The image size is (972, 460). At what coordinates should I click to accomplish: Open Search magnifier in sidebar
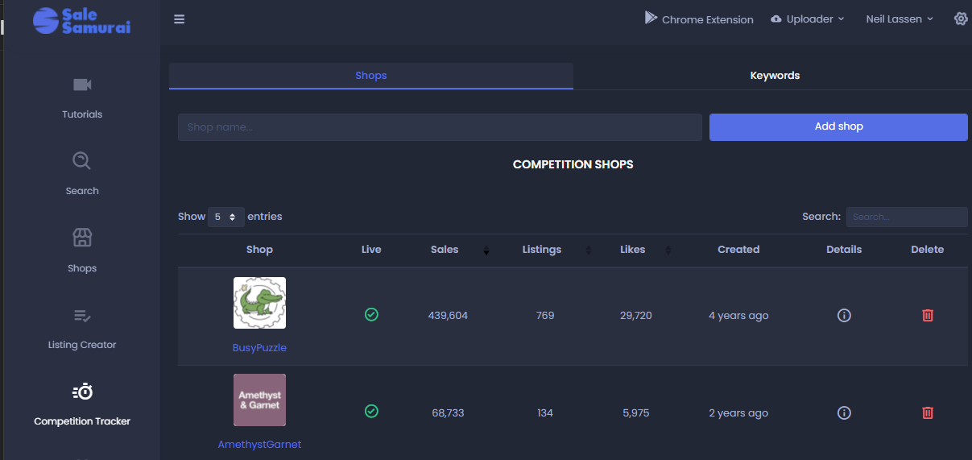pos(81,161)
